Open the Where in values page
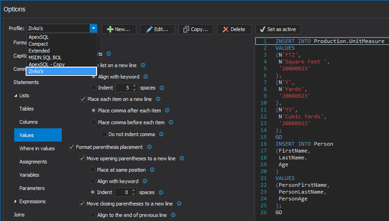 37,148
